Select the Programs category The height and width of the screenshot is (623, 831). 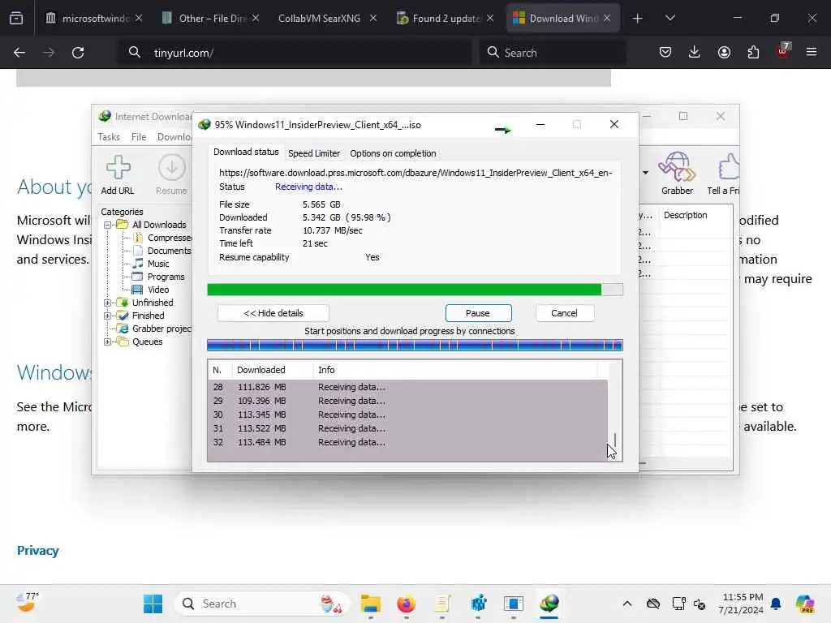tap(158, 277)
